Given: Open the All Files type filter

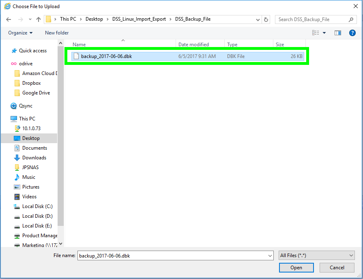Looking at the screenshot, I should 317,255.
